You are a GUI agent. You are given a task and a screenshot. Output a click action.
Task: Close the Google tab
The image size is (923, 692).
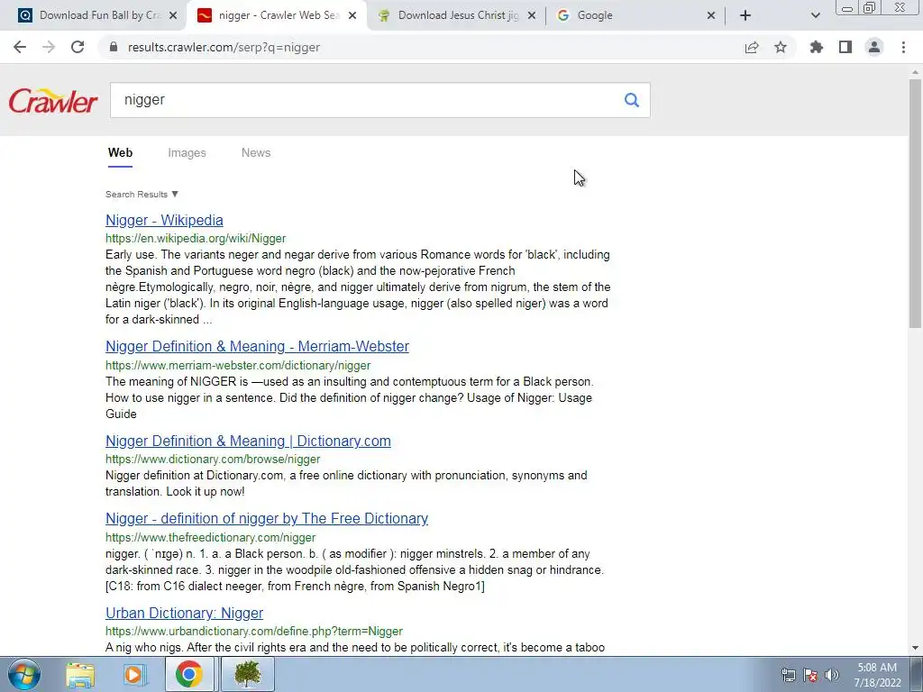tap(711, 15)
